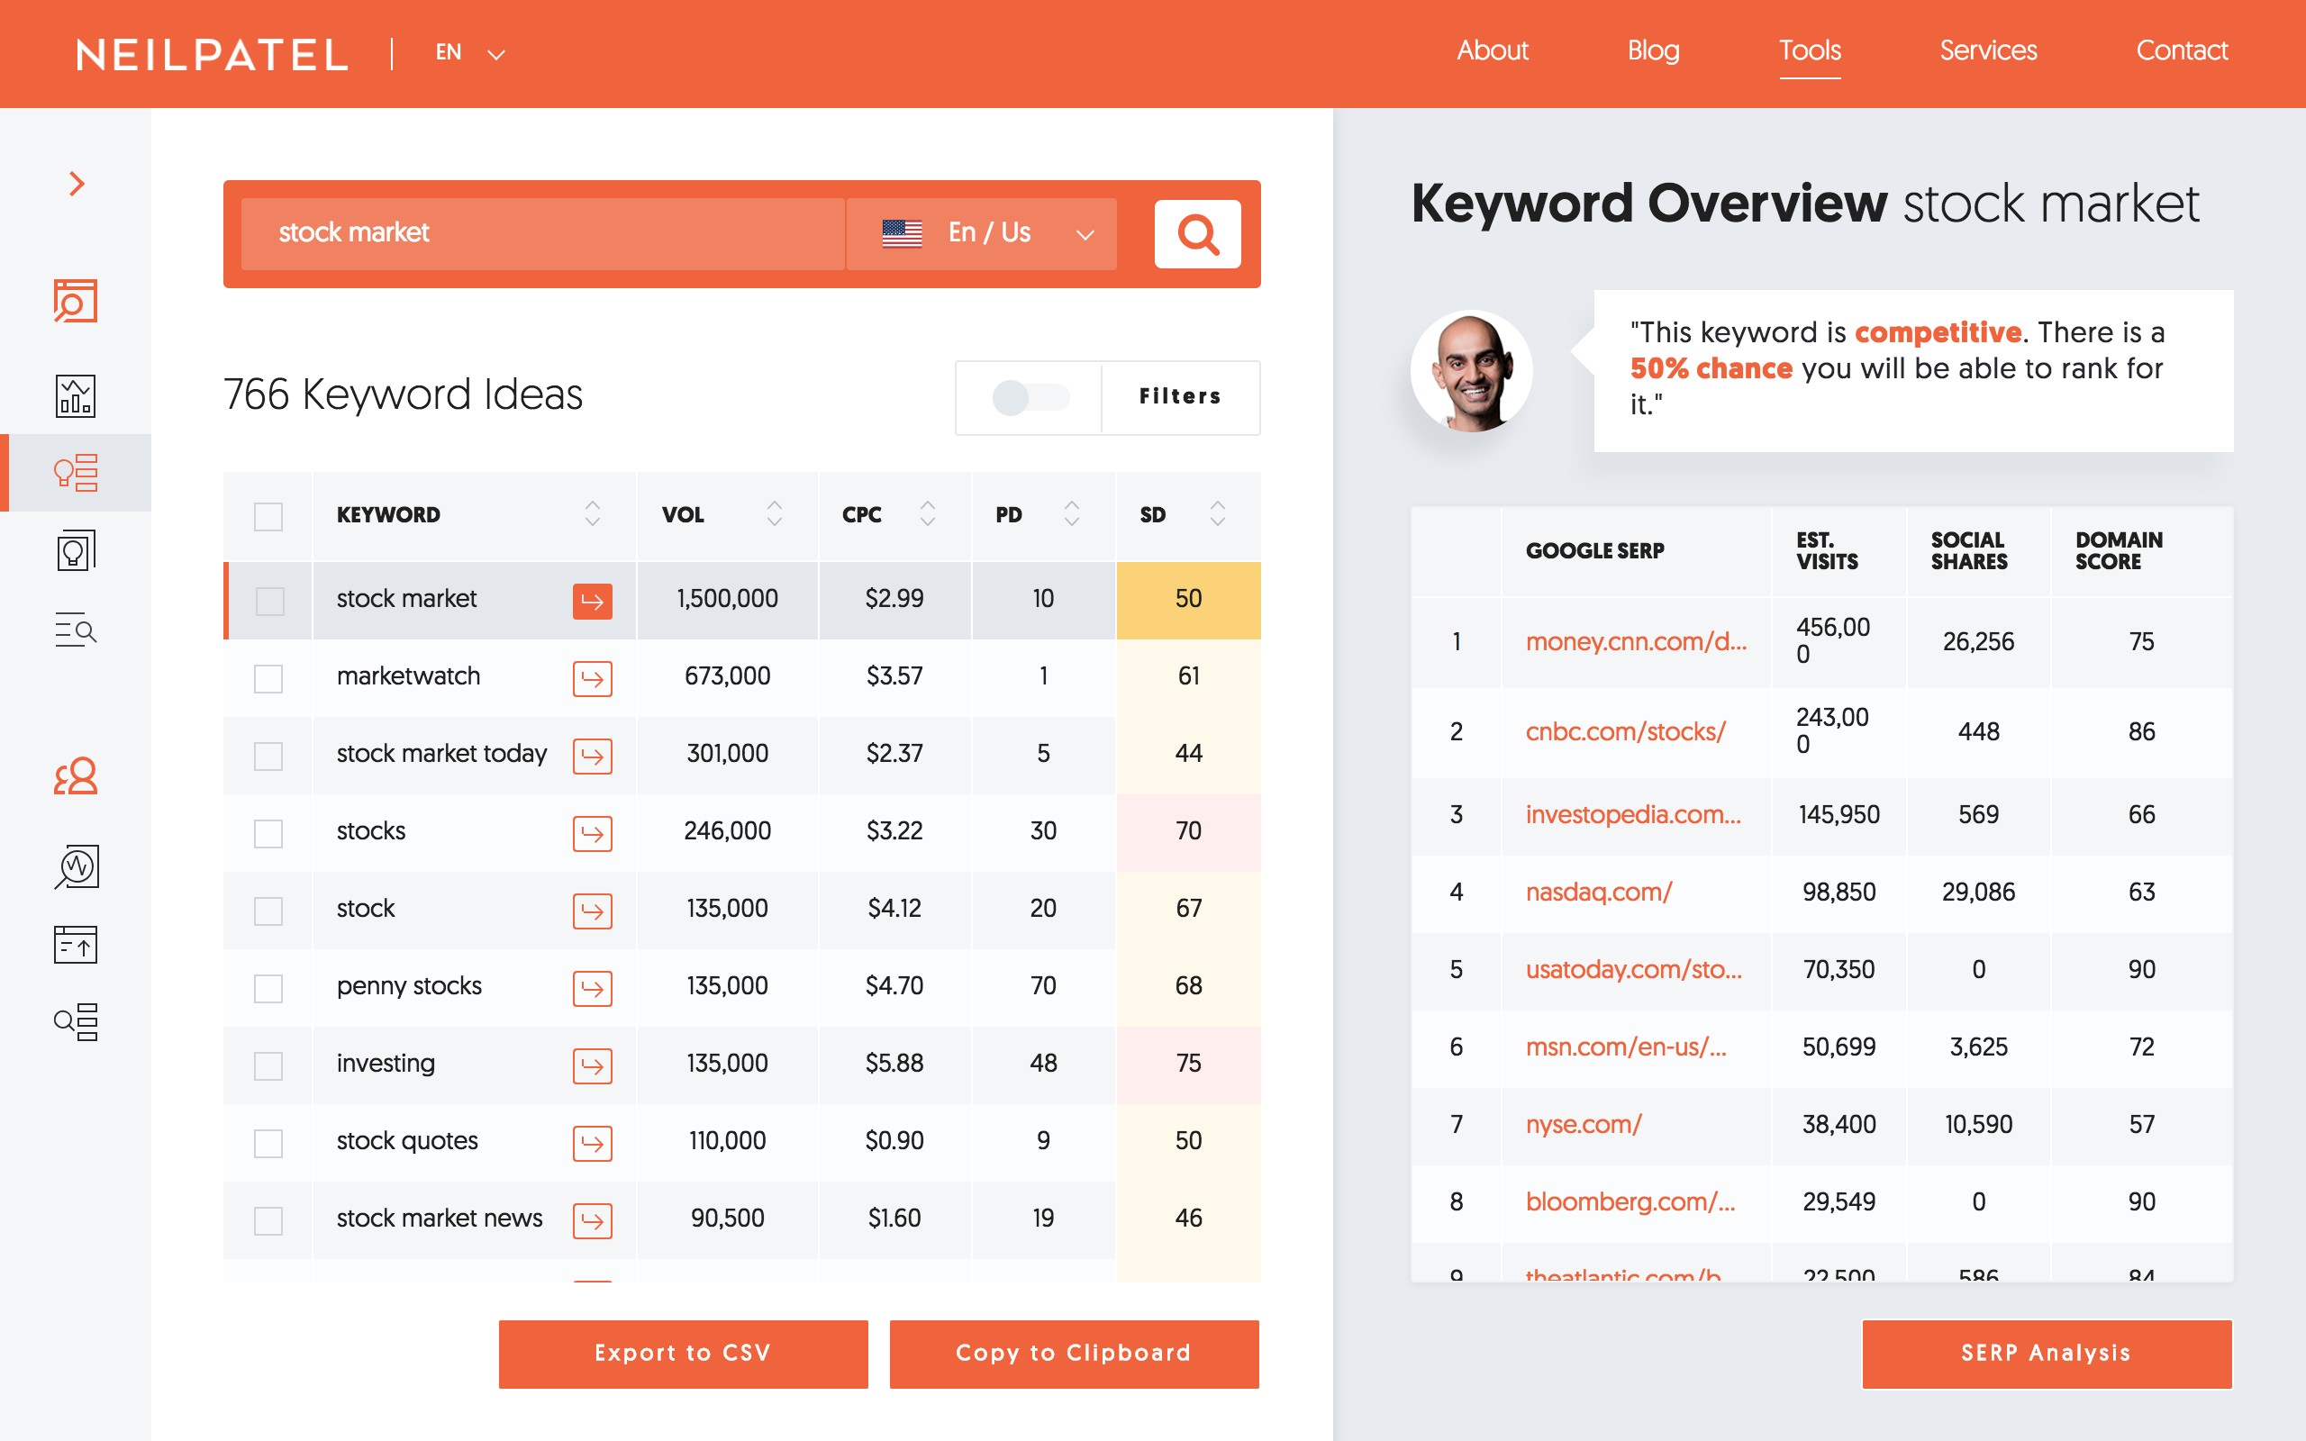This screenshot has width=2306, height=1441.
Task: Open the keyword list search tool
Action: [77, 629]
